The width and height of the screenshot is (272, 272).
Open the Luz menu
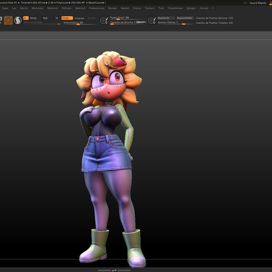14,8
